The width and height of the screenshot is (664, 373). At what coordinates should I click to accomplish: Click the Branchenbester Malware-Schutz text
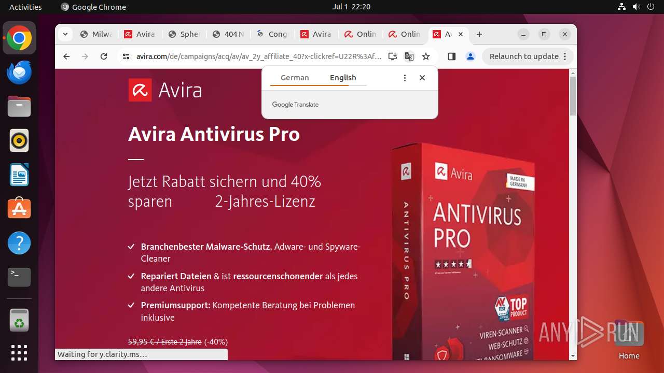pos(206,247)
